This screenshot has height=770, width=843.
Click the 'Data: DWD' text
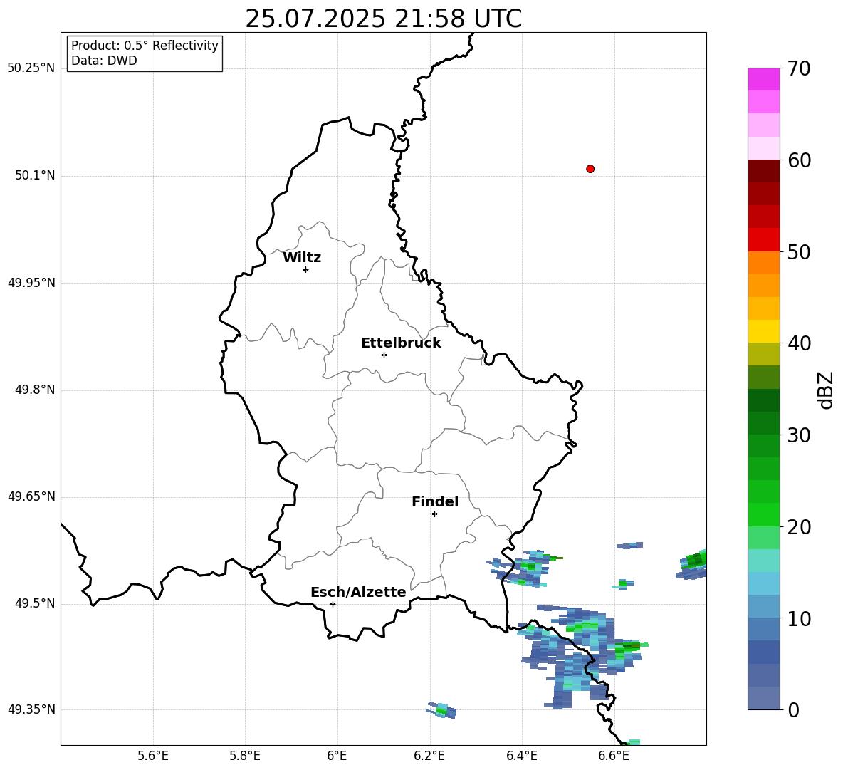click(x=104, y=61)
